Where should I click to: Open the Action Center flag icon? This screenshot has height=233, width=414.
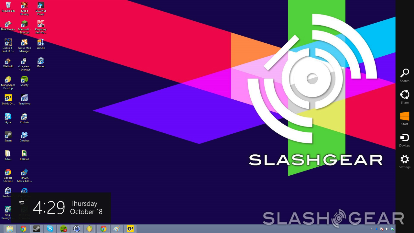(382, 229)
